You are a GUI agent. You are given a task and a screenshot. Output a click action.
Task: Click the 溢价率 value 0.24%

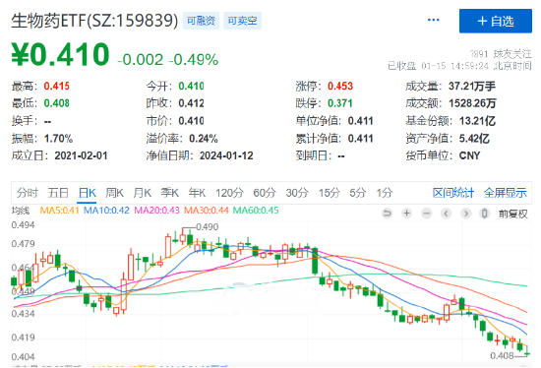(x=204, y=139)
